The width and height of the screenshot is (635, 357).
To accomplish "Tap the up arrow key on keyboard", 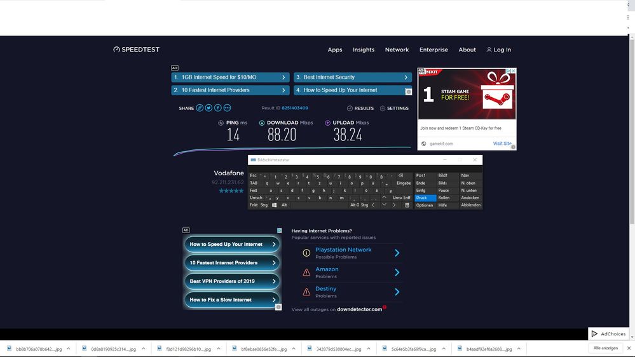I will 384,198.
